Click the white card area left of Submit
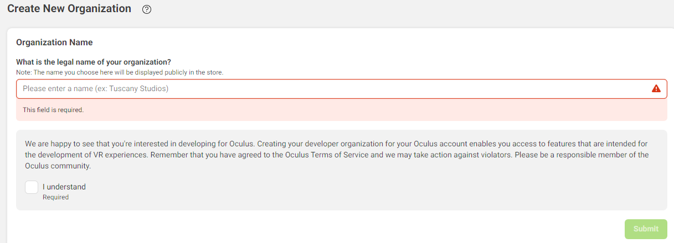Viewport: 674px width, 243px height. point(316,229)
